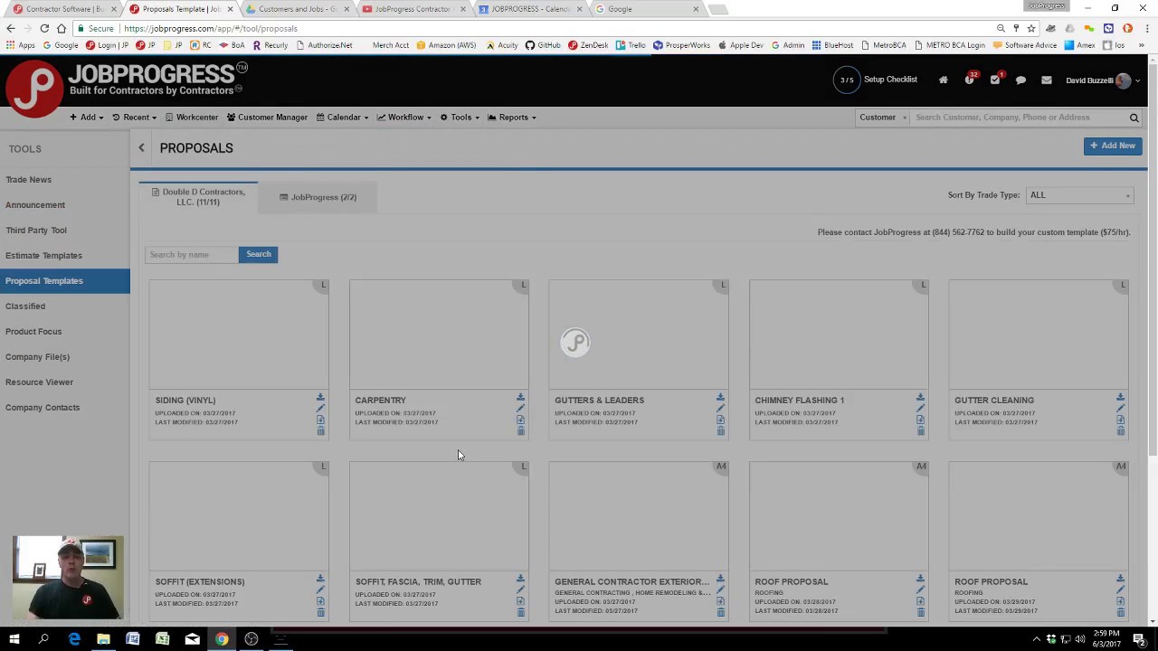1158x651 pixels.
Task: Open the Sort By Trade Type dropdown
Action: (1079, 195)
